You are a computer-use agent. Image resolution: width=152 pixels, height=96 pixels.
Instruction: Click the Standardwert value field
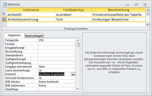[57, 55]
